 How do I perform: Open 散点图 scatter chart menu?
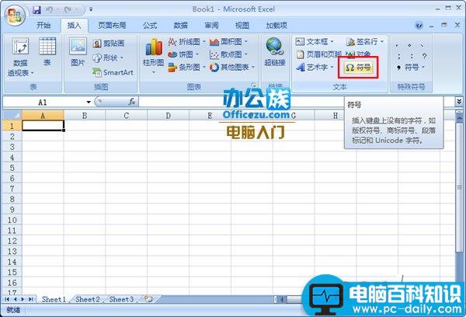coord(228,54)
